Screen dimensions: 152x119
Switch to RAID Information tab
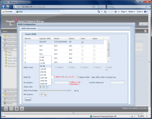[x=29, y=28]
